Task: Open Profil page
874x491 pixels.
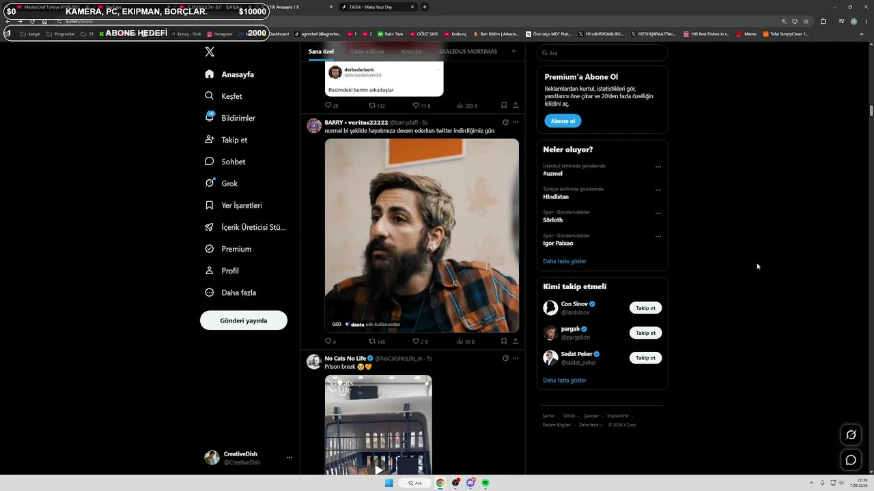Action: (221, 271)
